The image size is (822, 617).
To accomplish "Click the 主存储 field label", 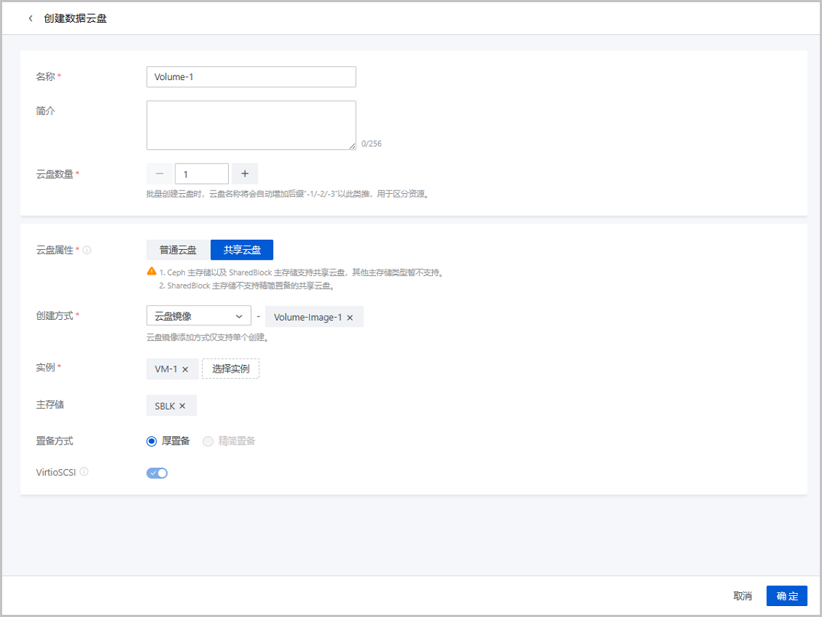I will [50, 405].
